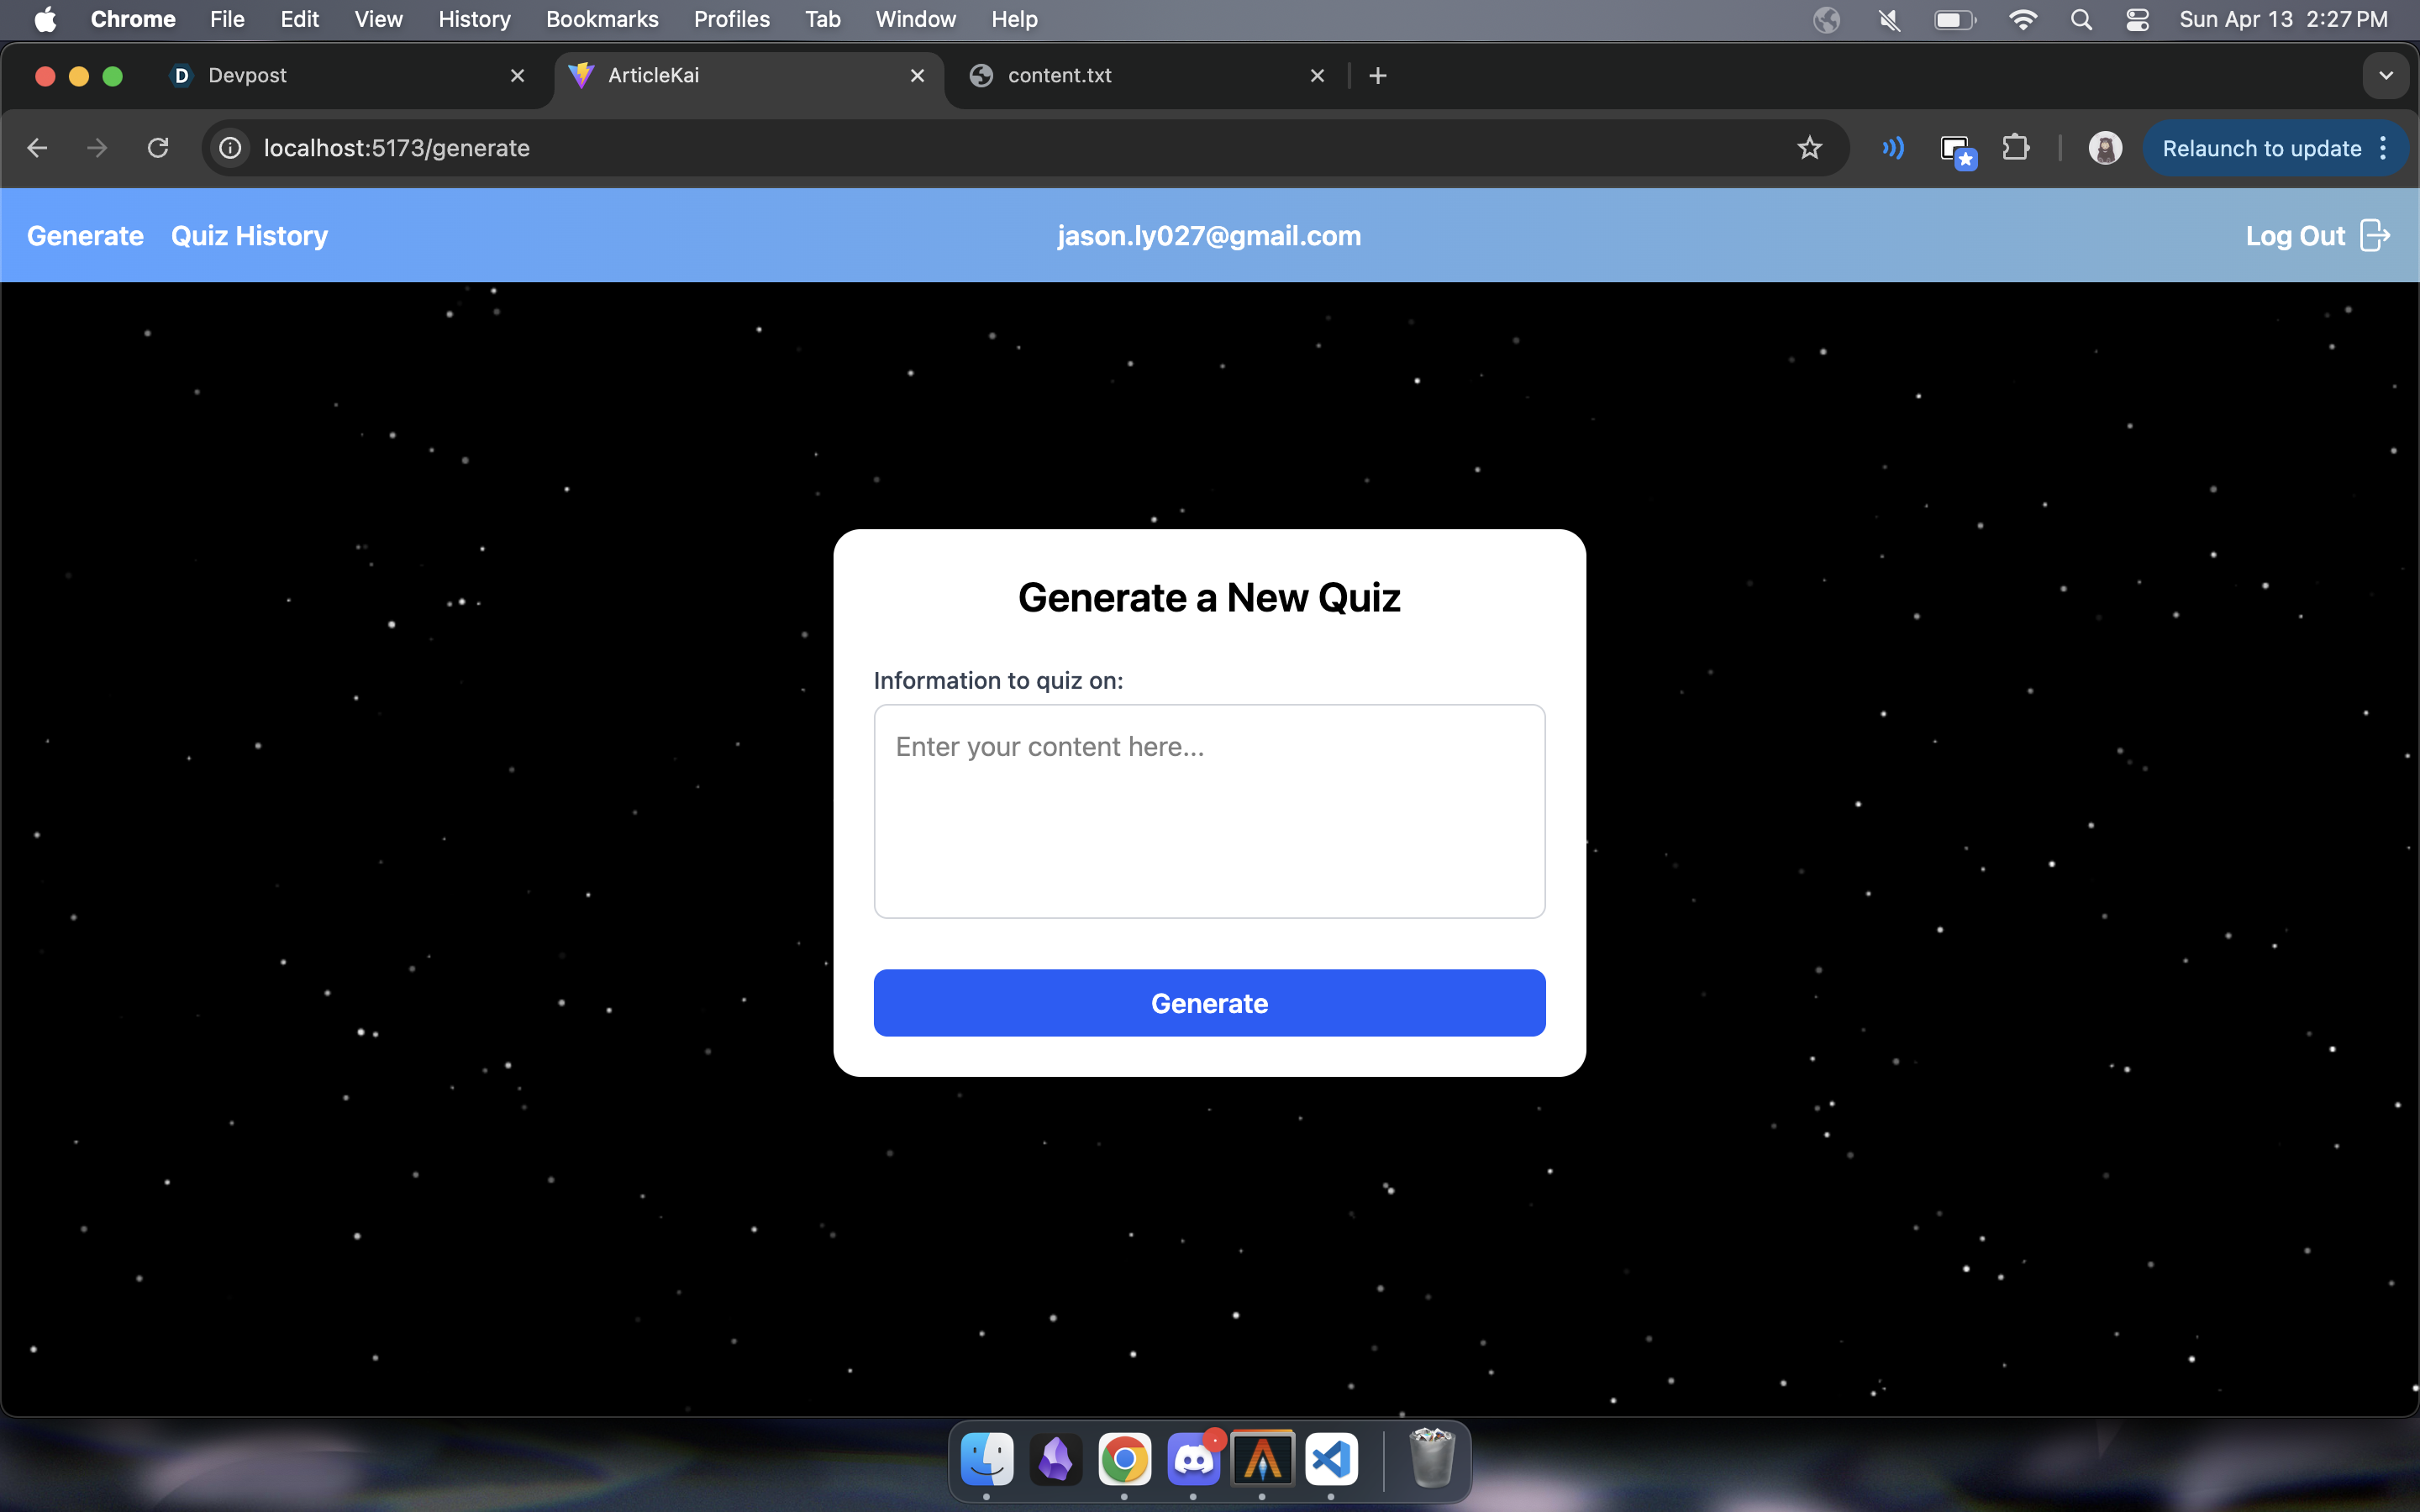This screenshot has height=1512, width=2420.
Task: Open macOS Control Center toggles
Action: [2137, 20]
